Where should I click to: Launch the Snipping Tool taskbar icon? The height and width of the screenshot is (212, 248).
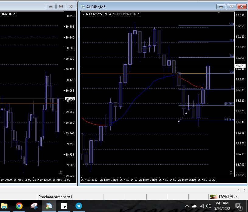34,206
